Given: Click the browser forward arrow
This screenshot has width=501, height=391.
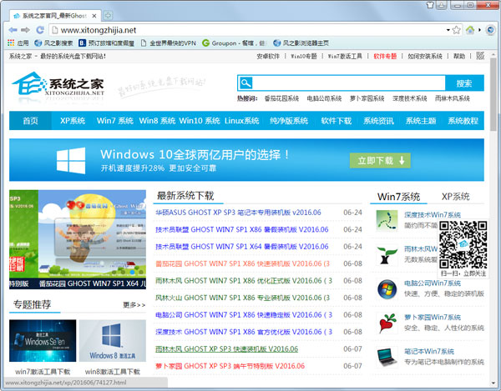Looking at the screenshot, I should [x=25, y=30].
